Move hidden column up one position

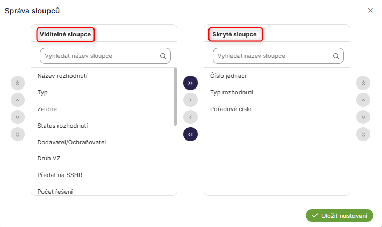pyautogui.click(x=364, y=100)
